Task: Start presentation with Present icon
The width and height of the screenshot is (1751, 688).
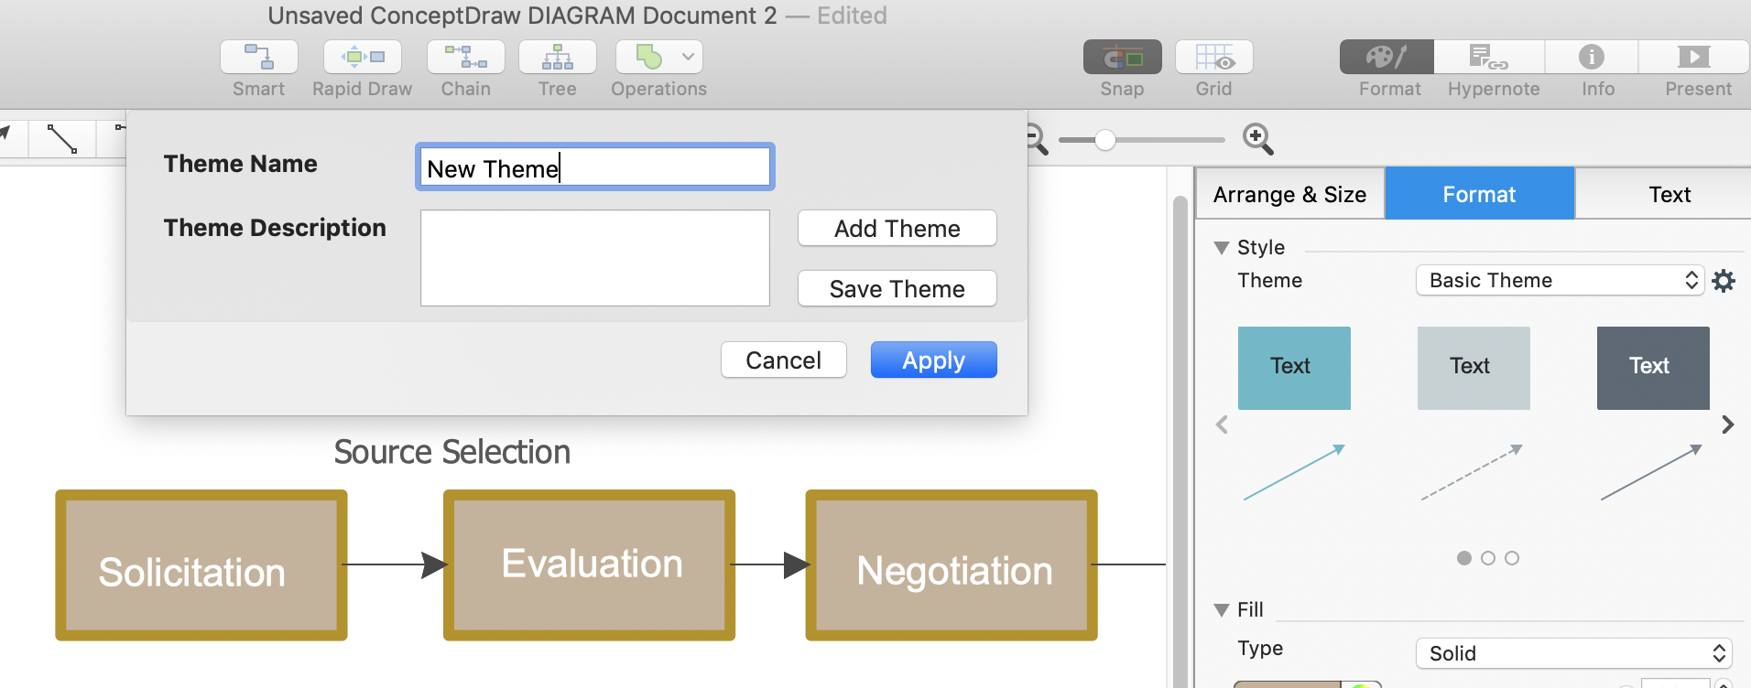Action: tap(1693, 58)
